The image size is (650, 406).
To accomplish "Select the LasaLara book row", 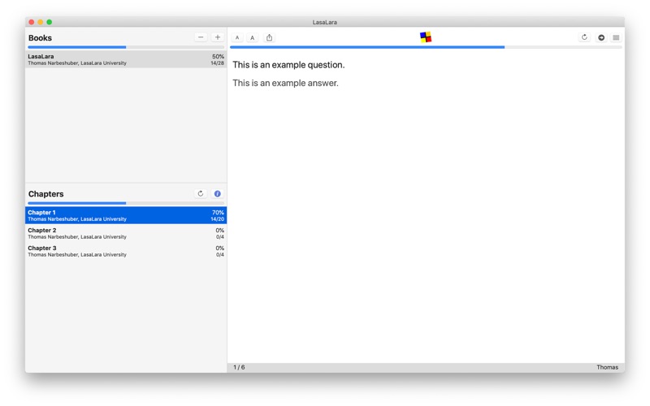I will coord(126,59).
